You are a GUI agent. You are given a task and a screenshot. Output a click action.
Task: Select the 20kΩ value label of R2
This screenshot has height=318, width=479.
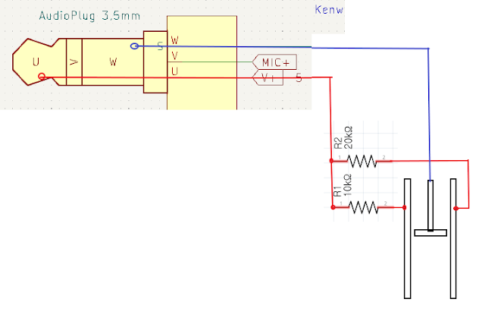tap(349, 137)
